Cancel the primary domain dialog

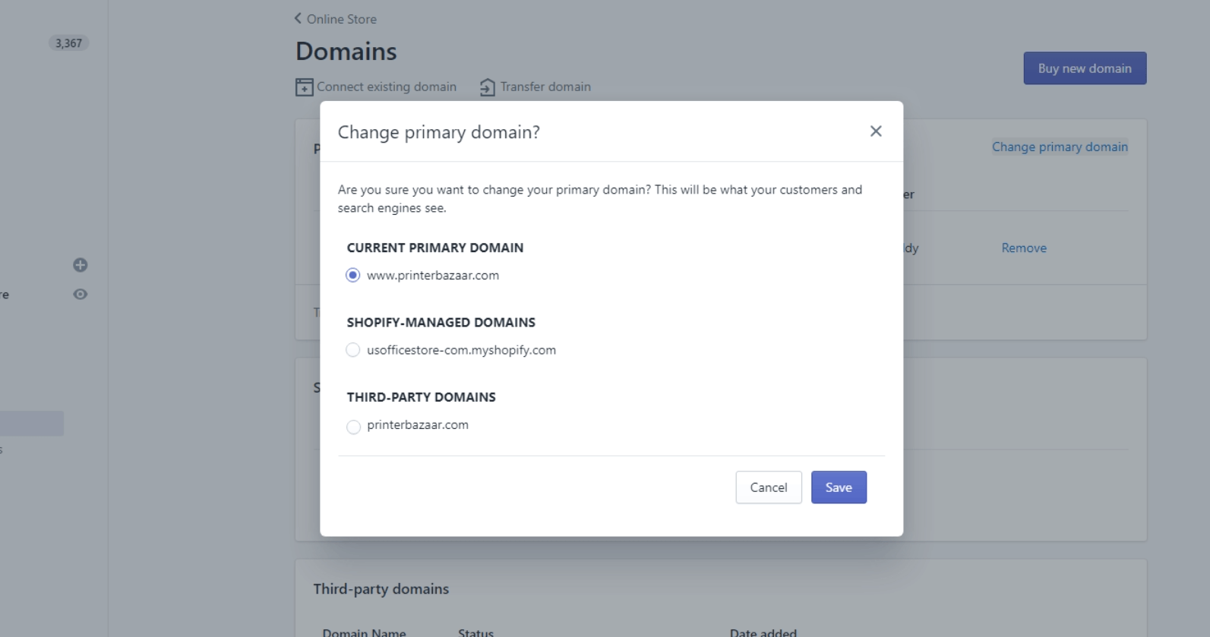coord(769,487)
